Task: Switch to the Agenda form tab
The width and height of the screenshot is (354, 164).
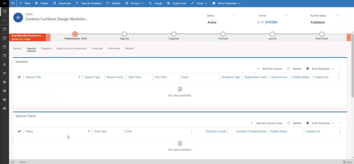Action: coord(31,48)
